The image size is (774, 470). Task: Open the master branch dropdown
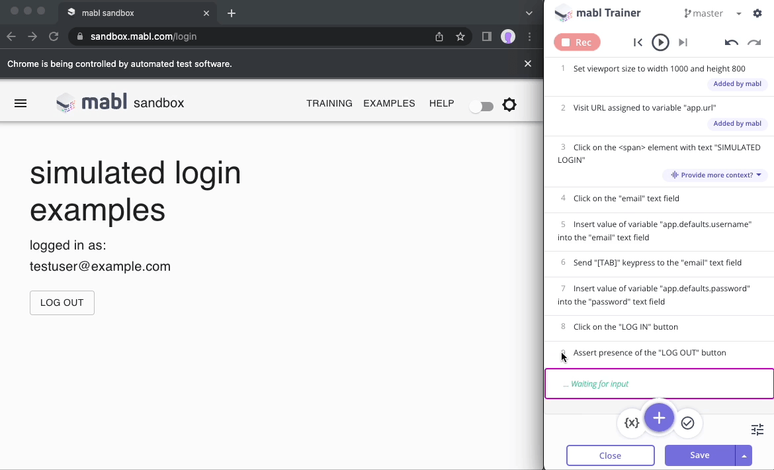coord(712,13)
